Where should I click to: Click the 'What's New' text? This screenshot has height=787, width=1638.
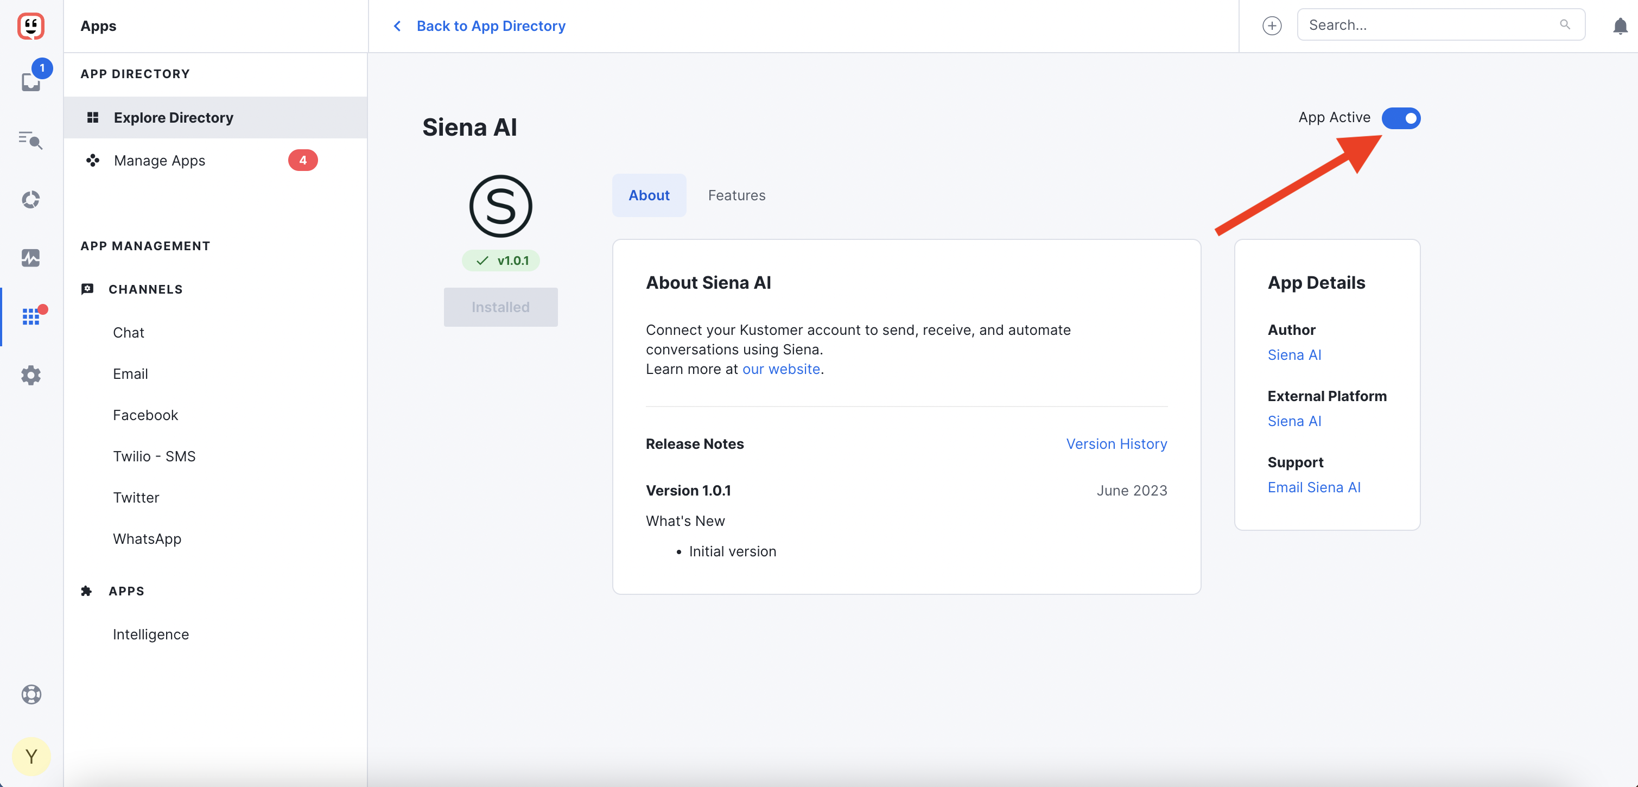click(685, 521)
